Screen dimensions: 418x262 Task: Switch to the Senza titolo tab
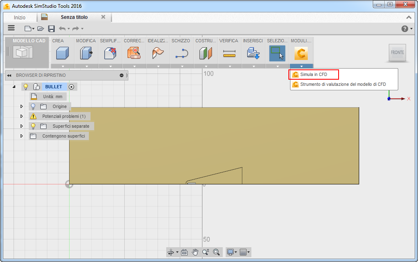point(74,17)
